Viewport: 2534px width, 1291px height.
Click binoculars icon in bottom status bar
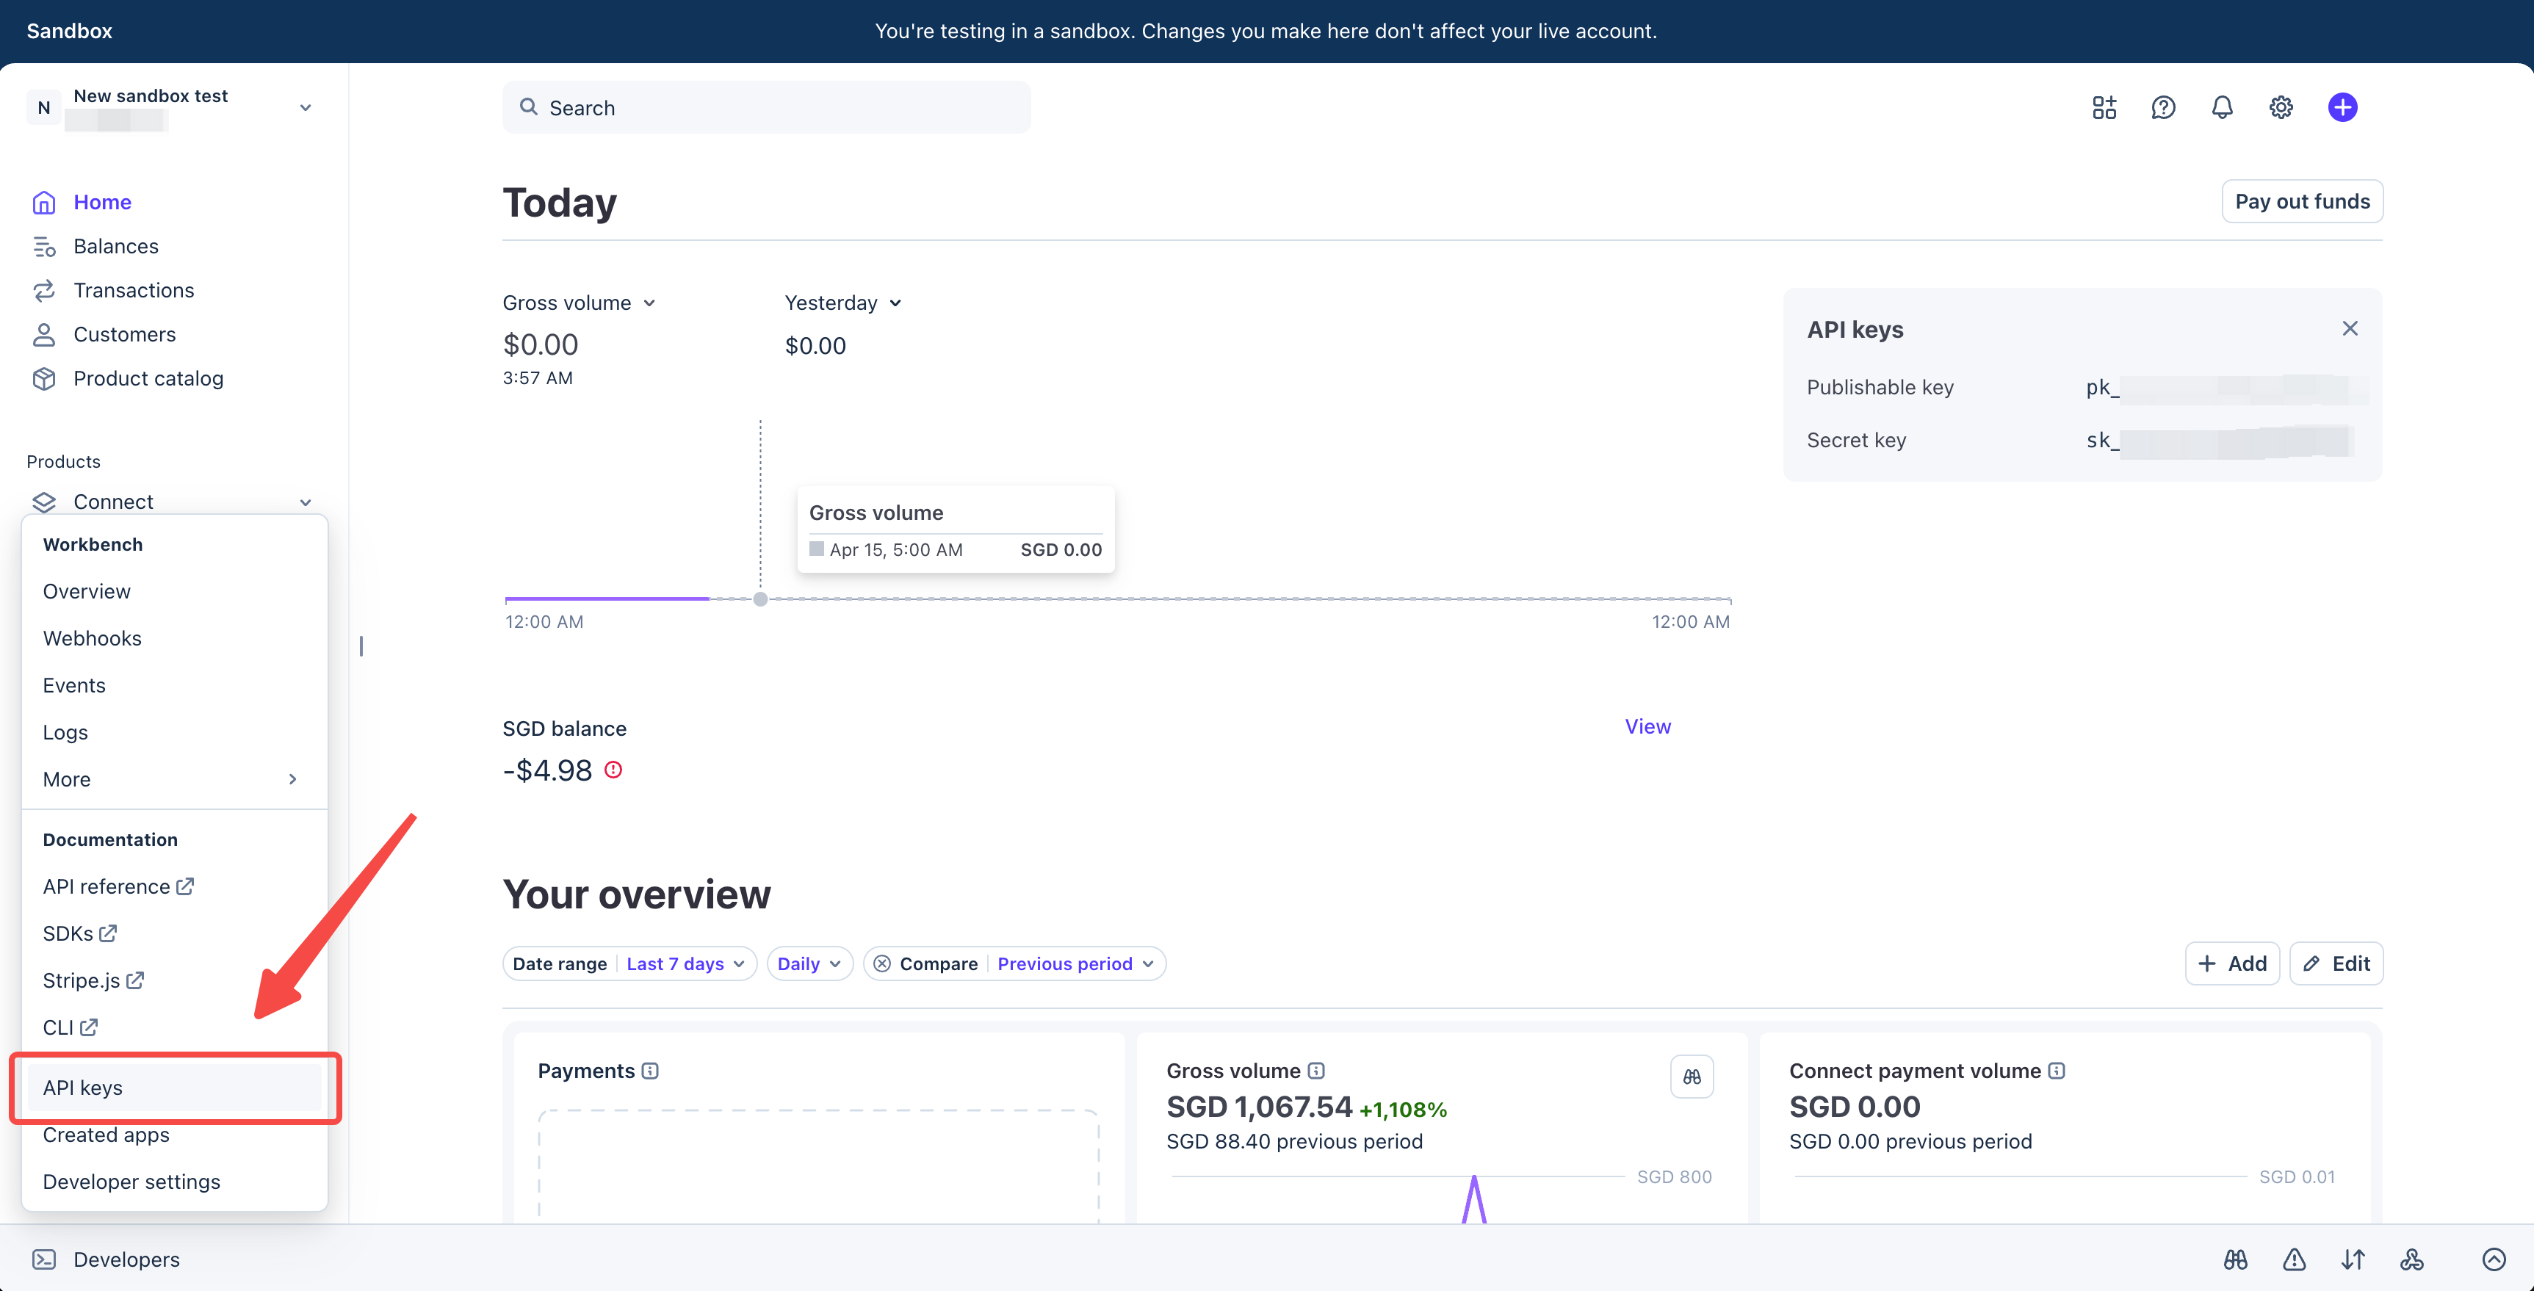click(x=2235, y=1259)
